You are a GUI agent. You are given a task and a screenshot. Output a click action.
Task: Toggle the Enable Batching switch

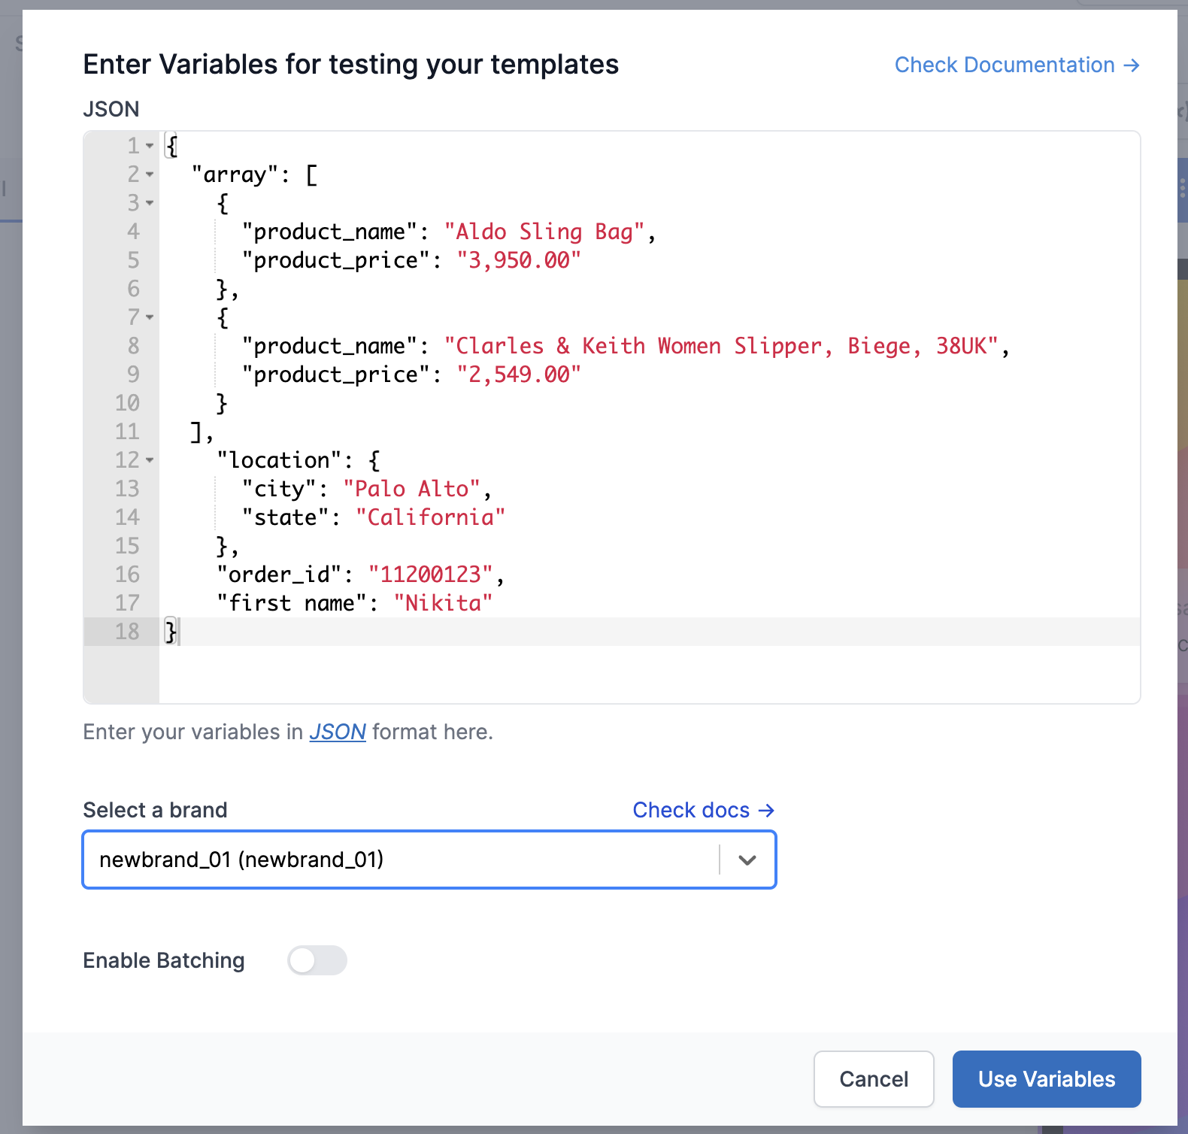click(x=317, y=960)
